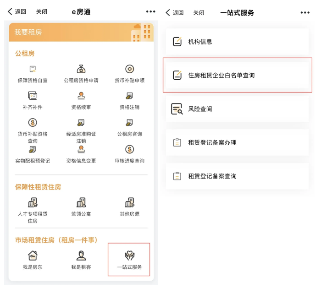Open 货币补贴申领 icon

tap(129, 70)
